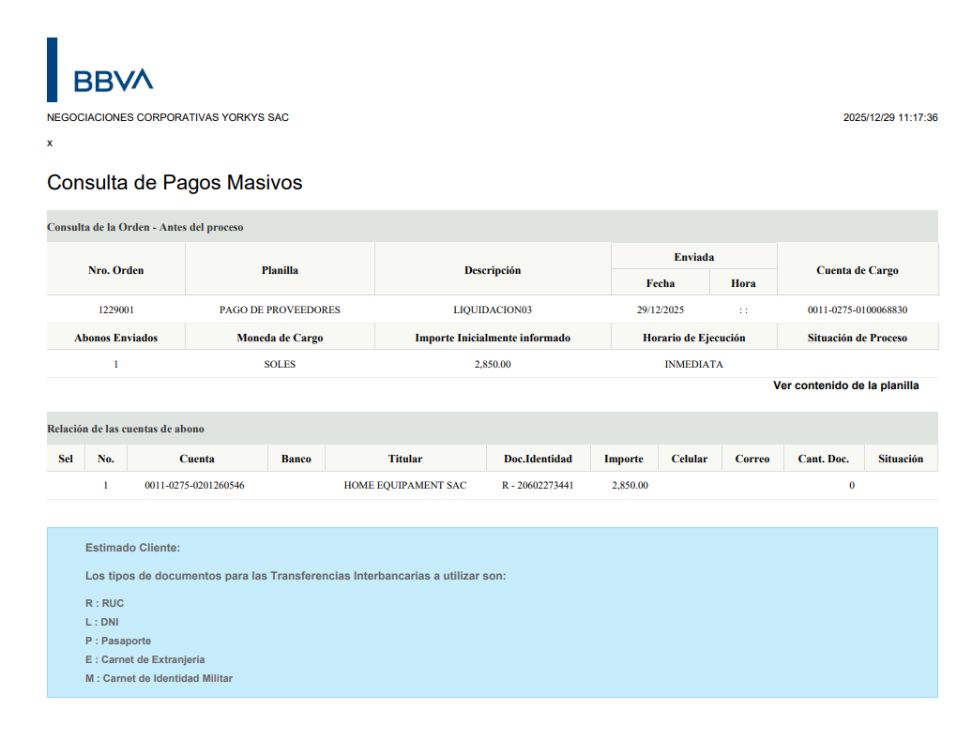Click the Doc.Identidad column header
Viewport: 972px width, 740px height.
point(538,459)
